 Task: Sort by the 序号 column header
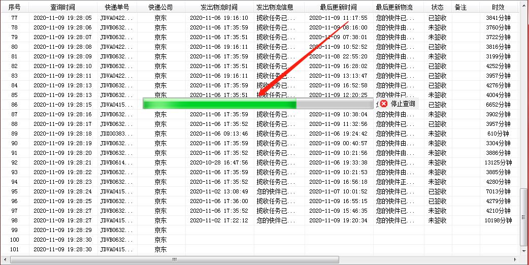[x=15, y=7]
